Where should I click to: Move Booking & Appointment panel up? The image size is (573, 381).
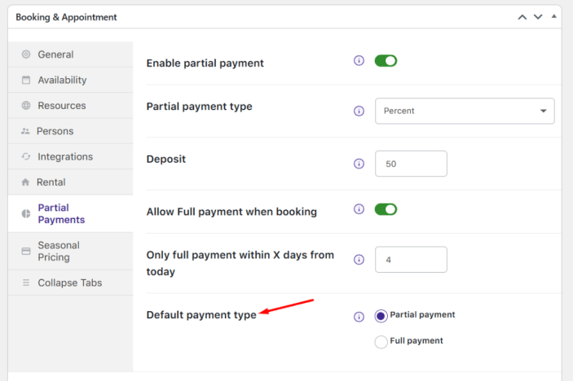click(x=522, y=17)
